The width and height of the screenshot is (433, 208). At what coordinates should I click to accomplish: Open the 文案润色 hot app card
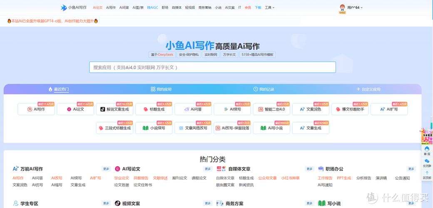(x=311, y=109)
